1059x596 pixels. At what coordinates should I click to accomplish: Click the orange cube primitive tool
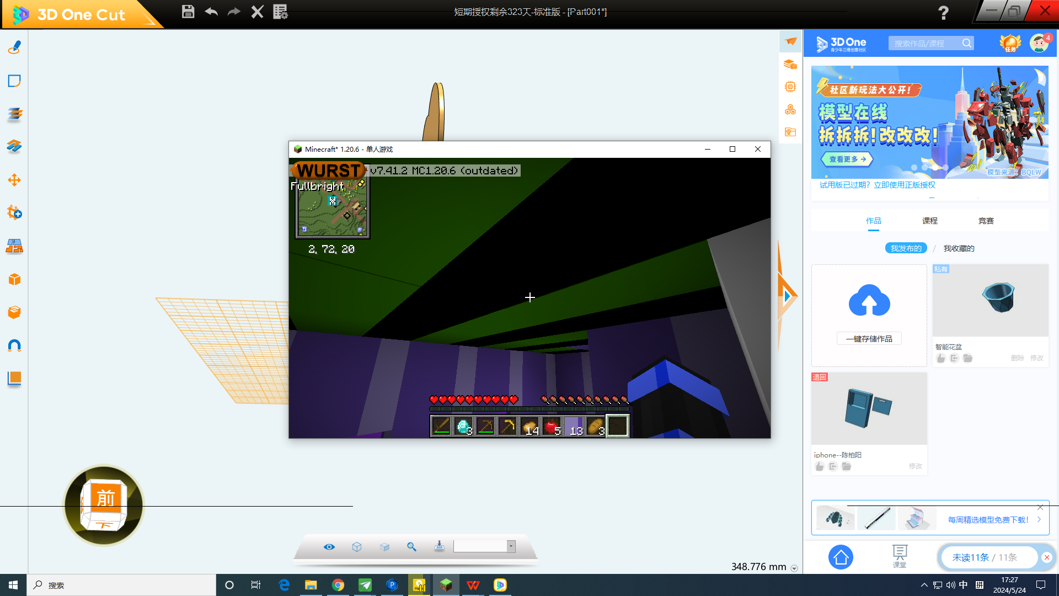pos(14,279)
